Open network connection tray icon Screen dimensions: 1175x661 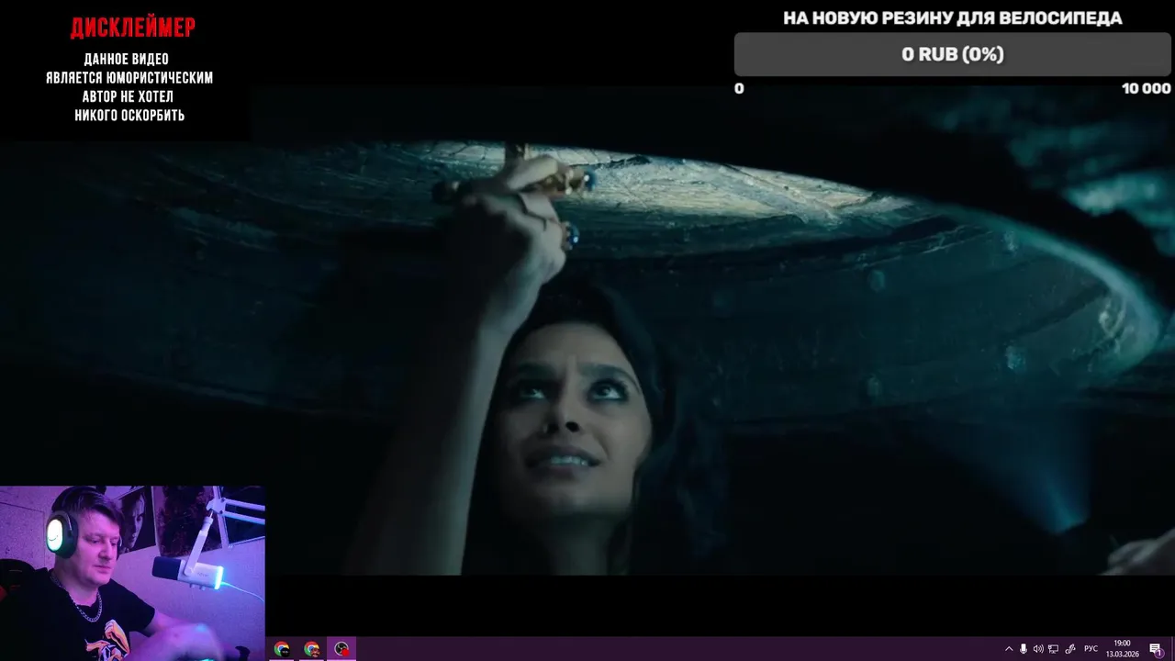(x=1054, y=649)
